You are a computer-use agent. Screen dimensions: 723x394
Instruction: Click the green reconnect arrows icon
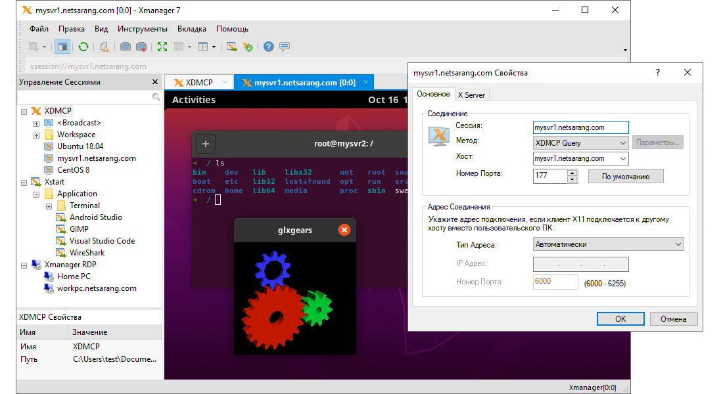pyautogui.click(x=83, y=47)
